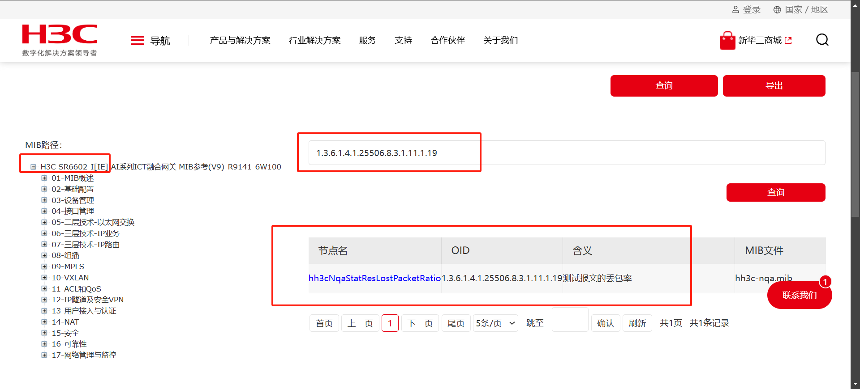The height and width of the screenshot is (389, 860).
Task: Select the 17-网络管理与监控 tree item
Action: tap(84, 355)
